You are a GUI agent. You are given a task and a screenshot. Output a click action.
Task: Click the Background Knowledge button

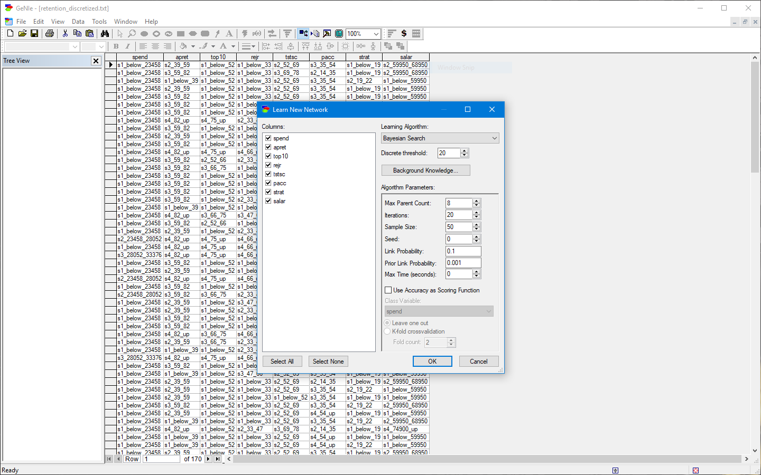coord(425,170)
